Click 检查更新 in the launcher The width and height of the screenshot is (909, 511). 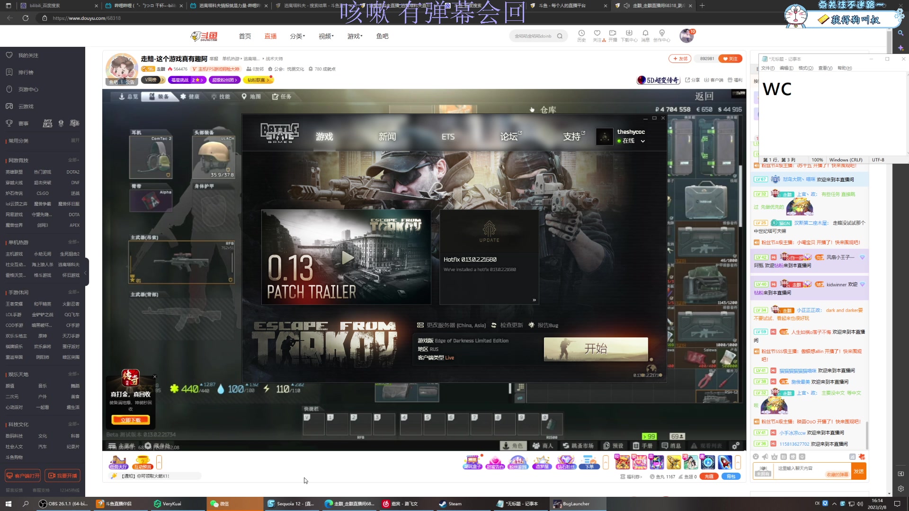[x=507, y=325]
